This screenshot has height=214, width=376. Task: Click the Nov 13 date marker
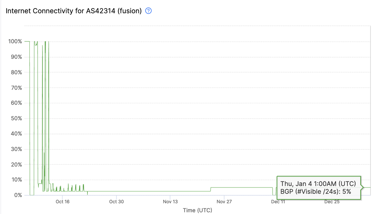[170, 201]
